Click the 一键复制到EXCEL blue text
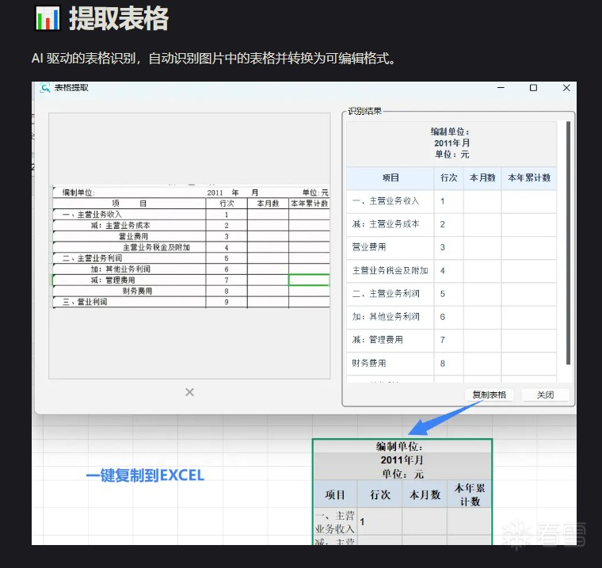The image size is (602, 568). [145, 476]
